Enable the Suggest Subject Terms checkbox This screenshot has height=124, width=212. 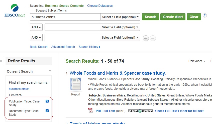[32, 11]
